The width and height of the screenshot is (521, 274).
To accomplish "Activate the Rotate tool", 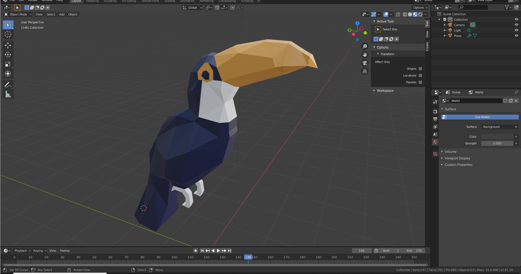I will (8, 55).
